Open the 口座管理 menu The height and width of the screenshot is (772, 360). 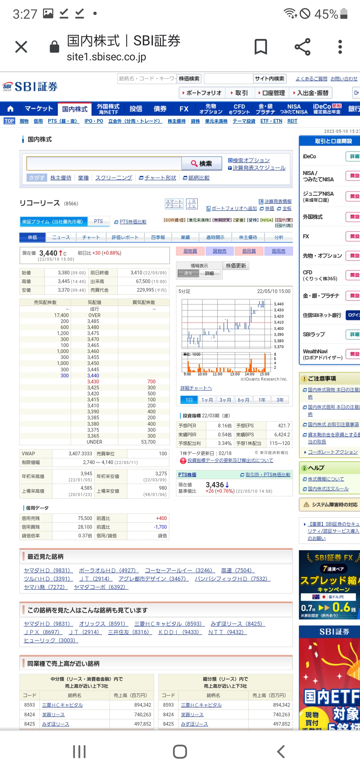pyautogui.click(x=271, y=93)
